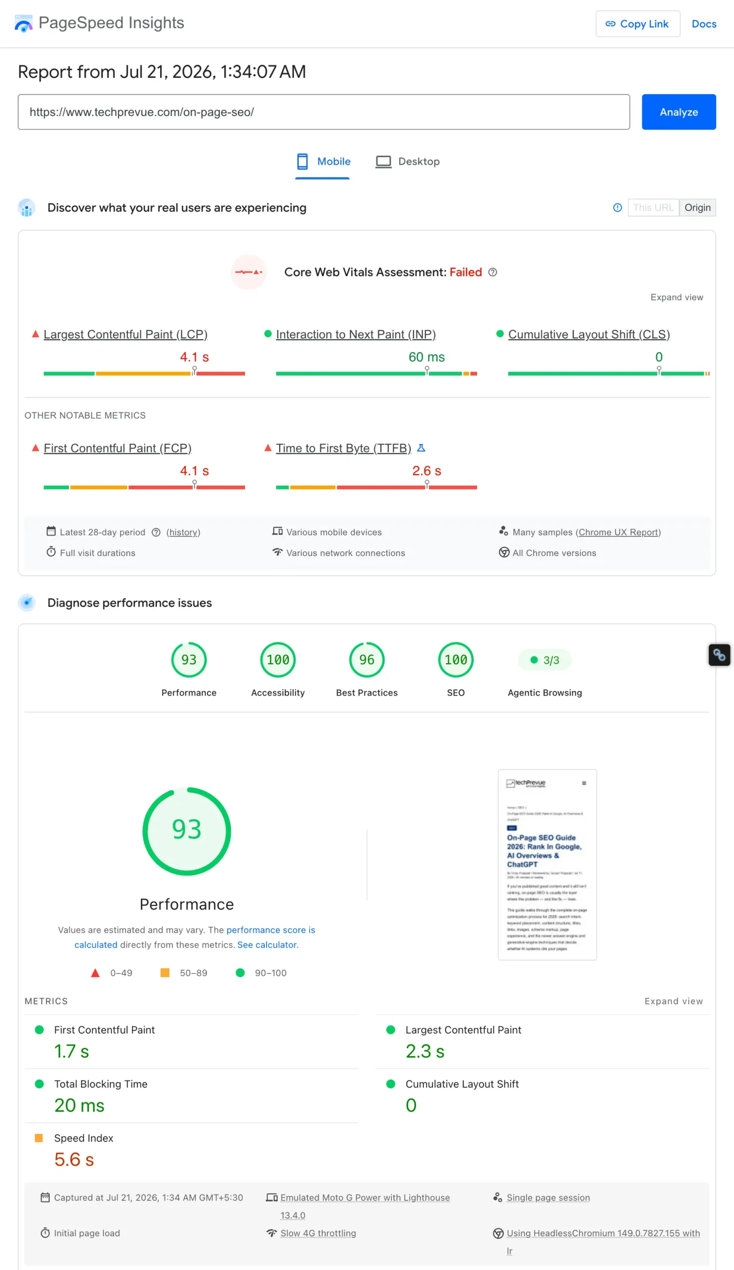Click the Speed Index 5.6 s metric
Screen dimensions: 734x1270
[191, 1150]
